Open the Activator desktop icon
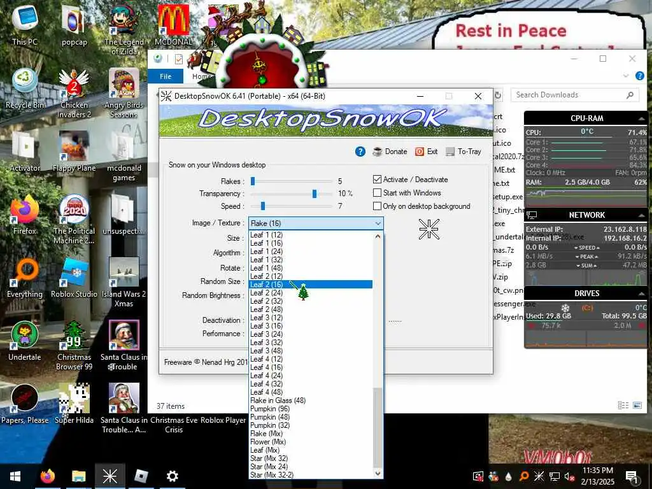 pos(25,152)
